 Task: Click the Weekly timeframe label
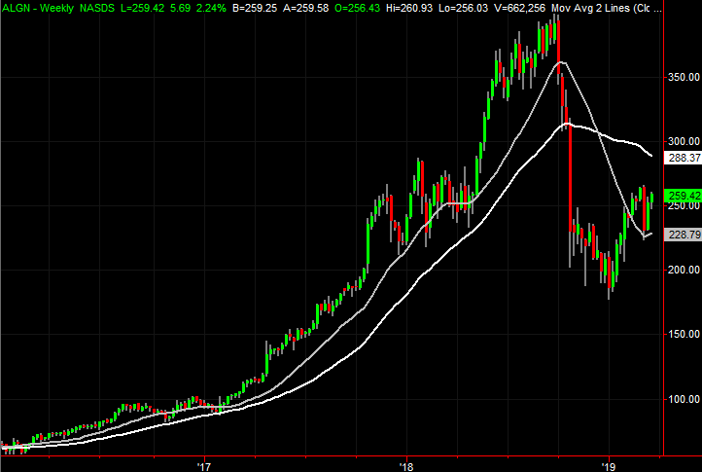56,8
